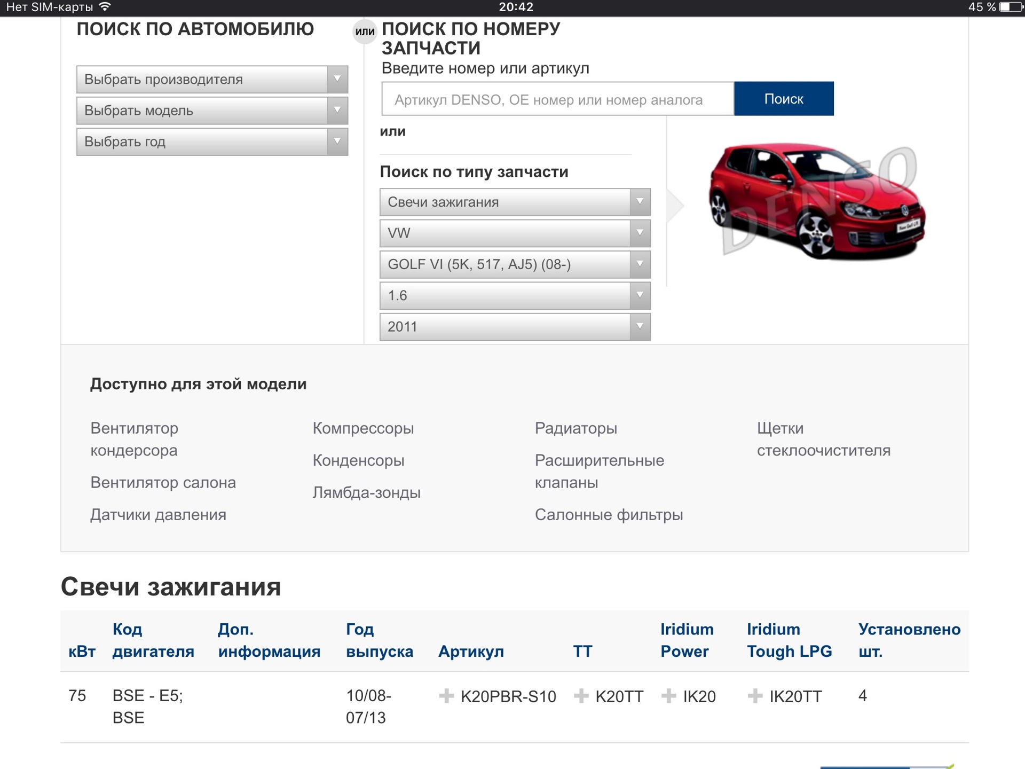Open Датчики давления link

pos(158,515)
